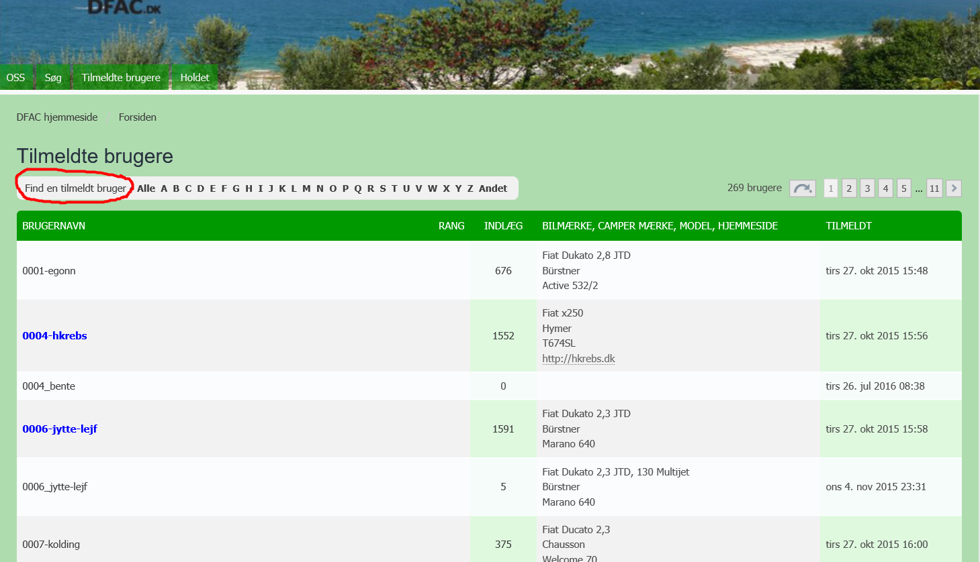
Task: Filter users by letter G
Action: pos(236,188)
